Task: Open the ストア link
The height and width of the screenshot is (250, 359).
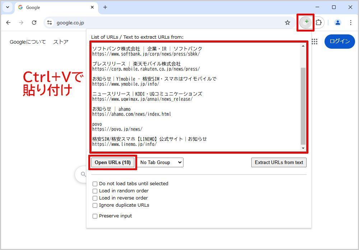Action: [x=61, y=42]
